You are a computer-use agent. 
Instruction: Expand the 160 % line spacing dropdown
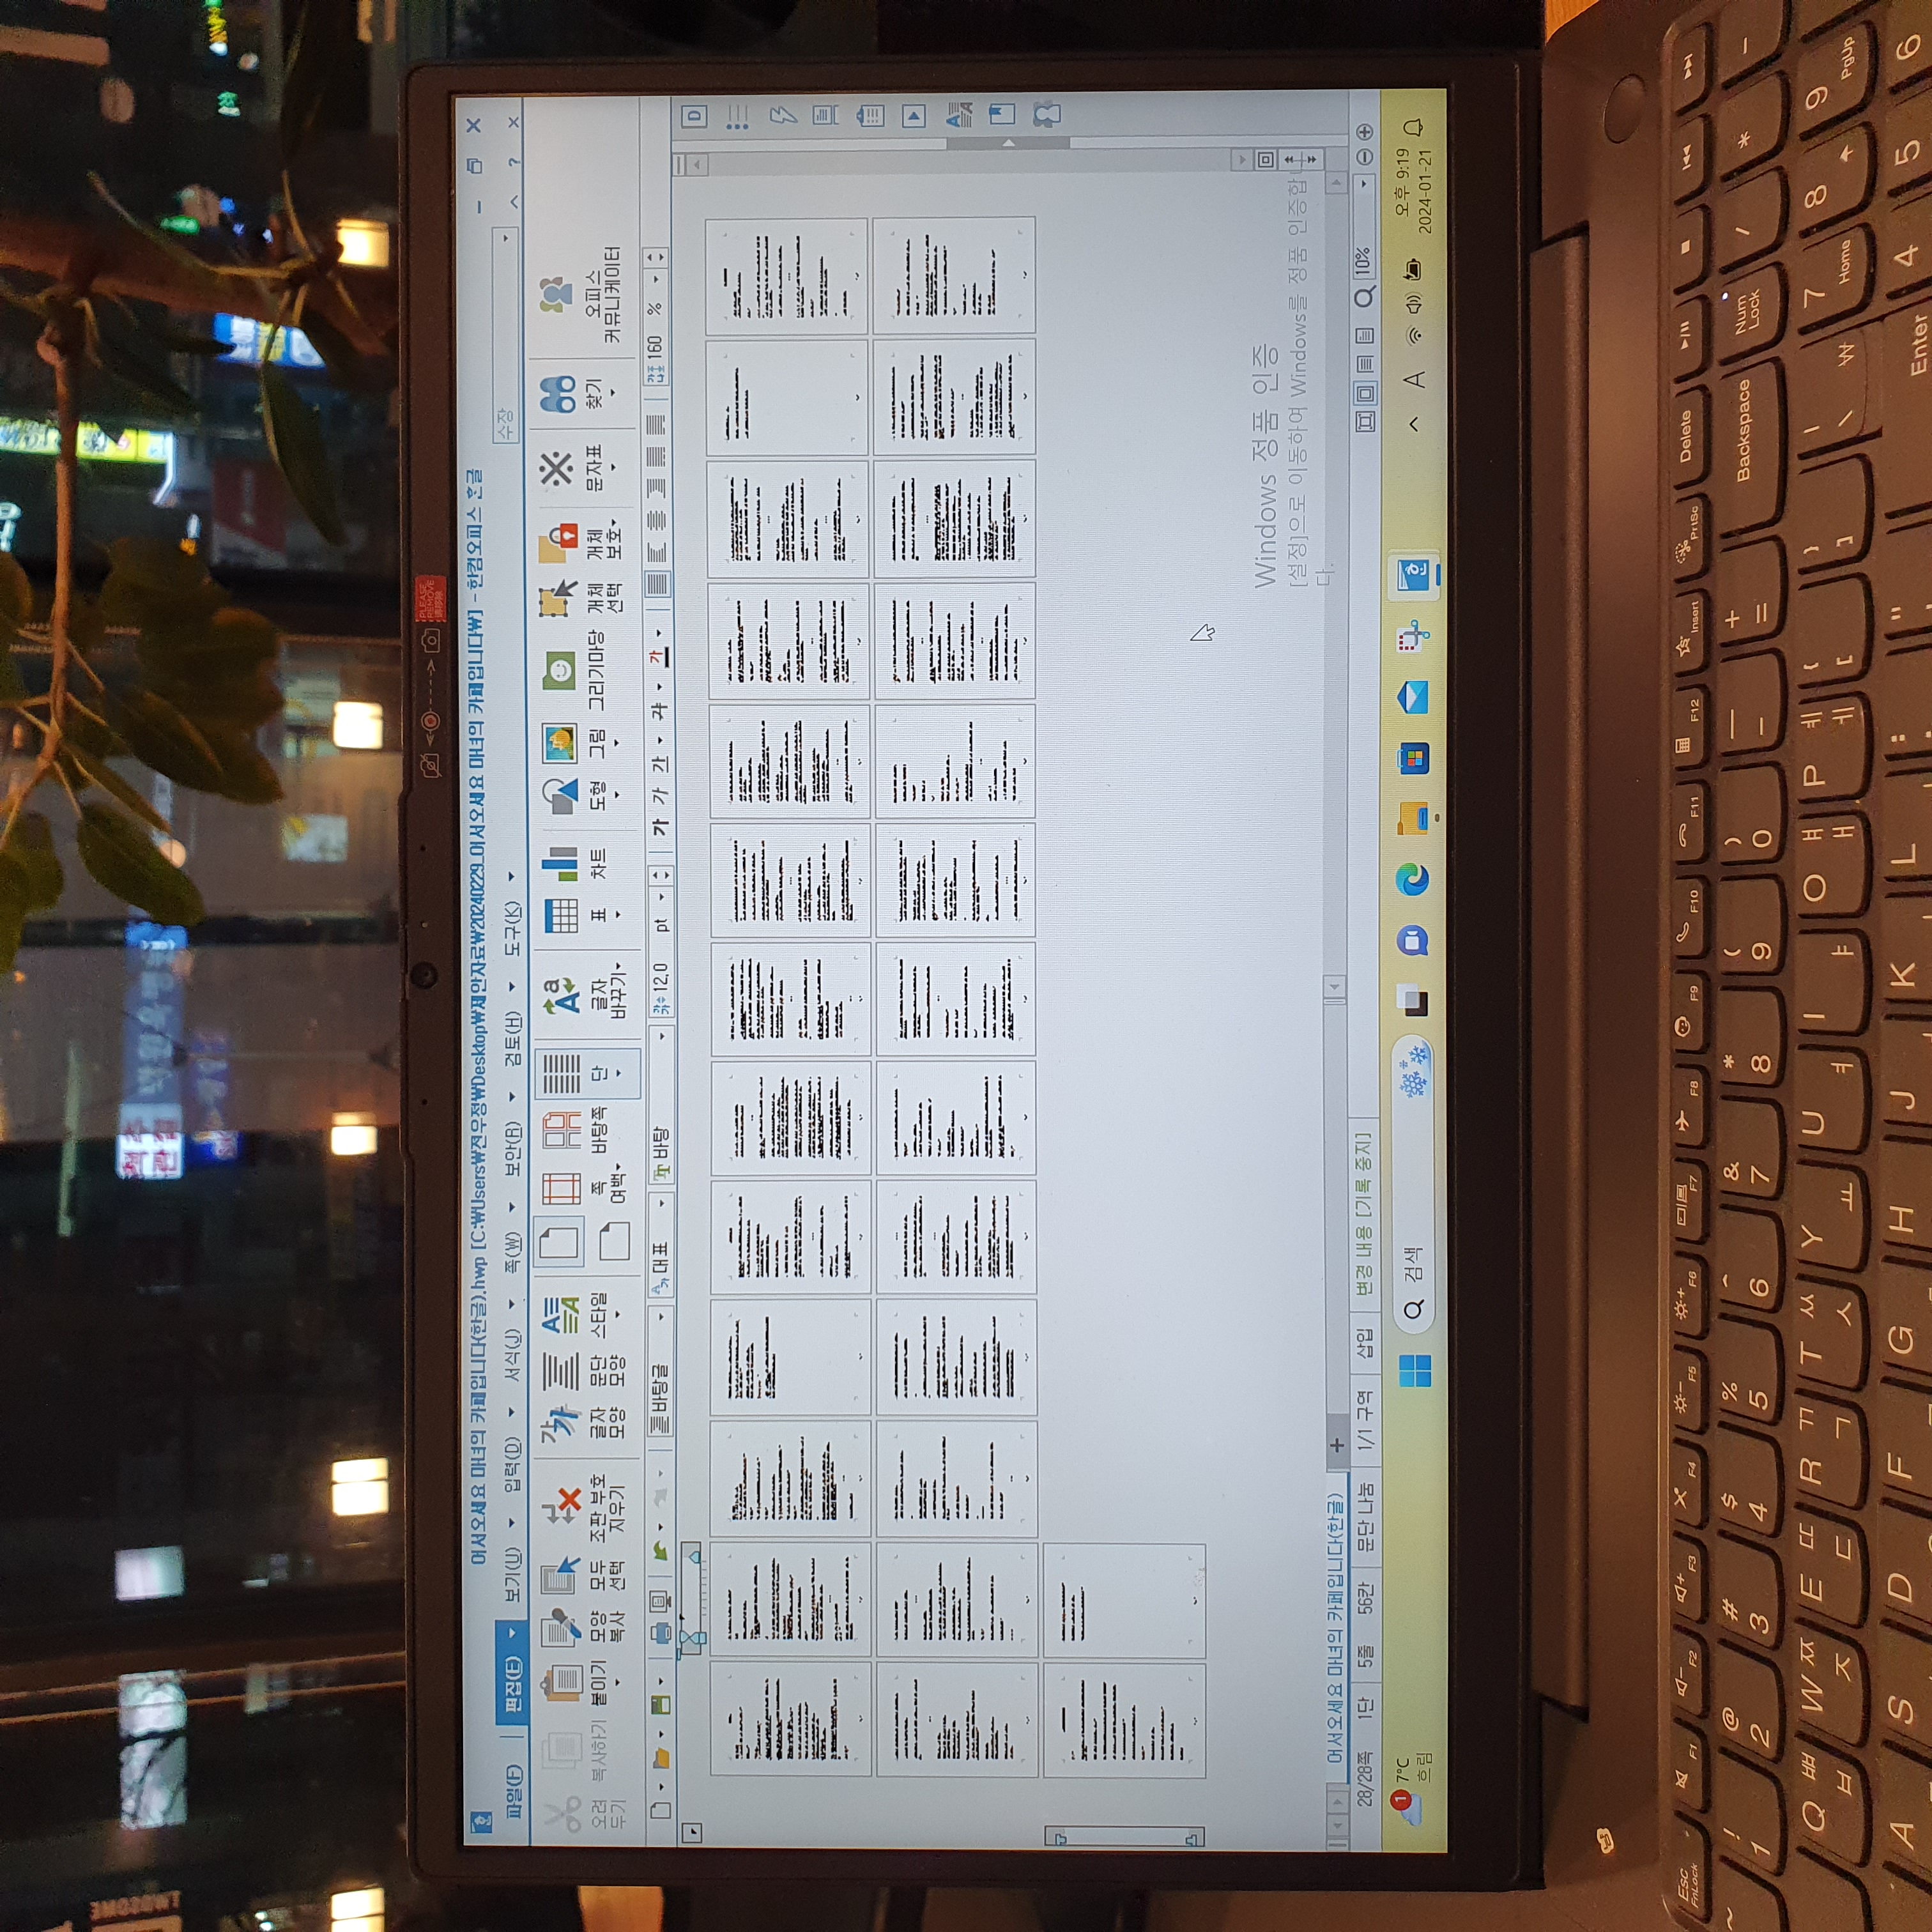click(x=655, y=279)
